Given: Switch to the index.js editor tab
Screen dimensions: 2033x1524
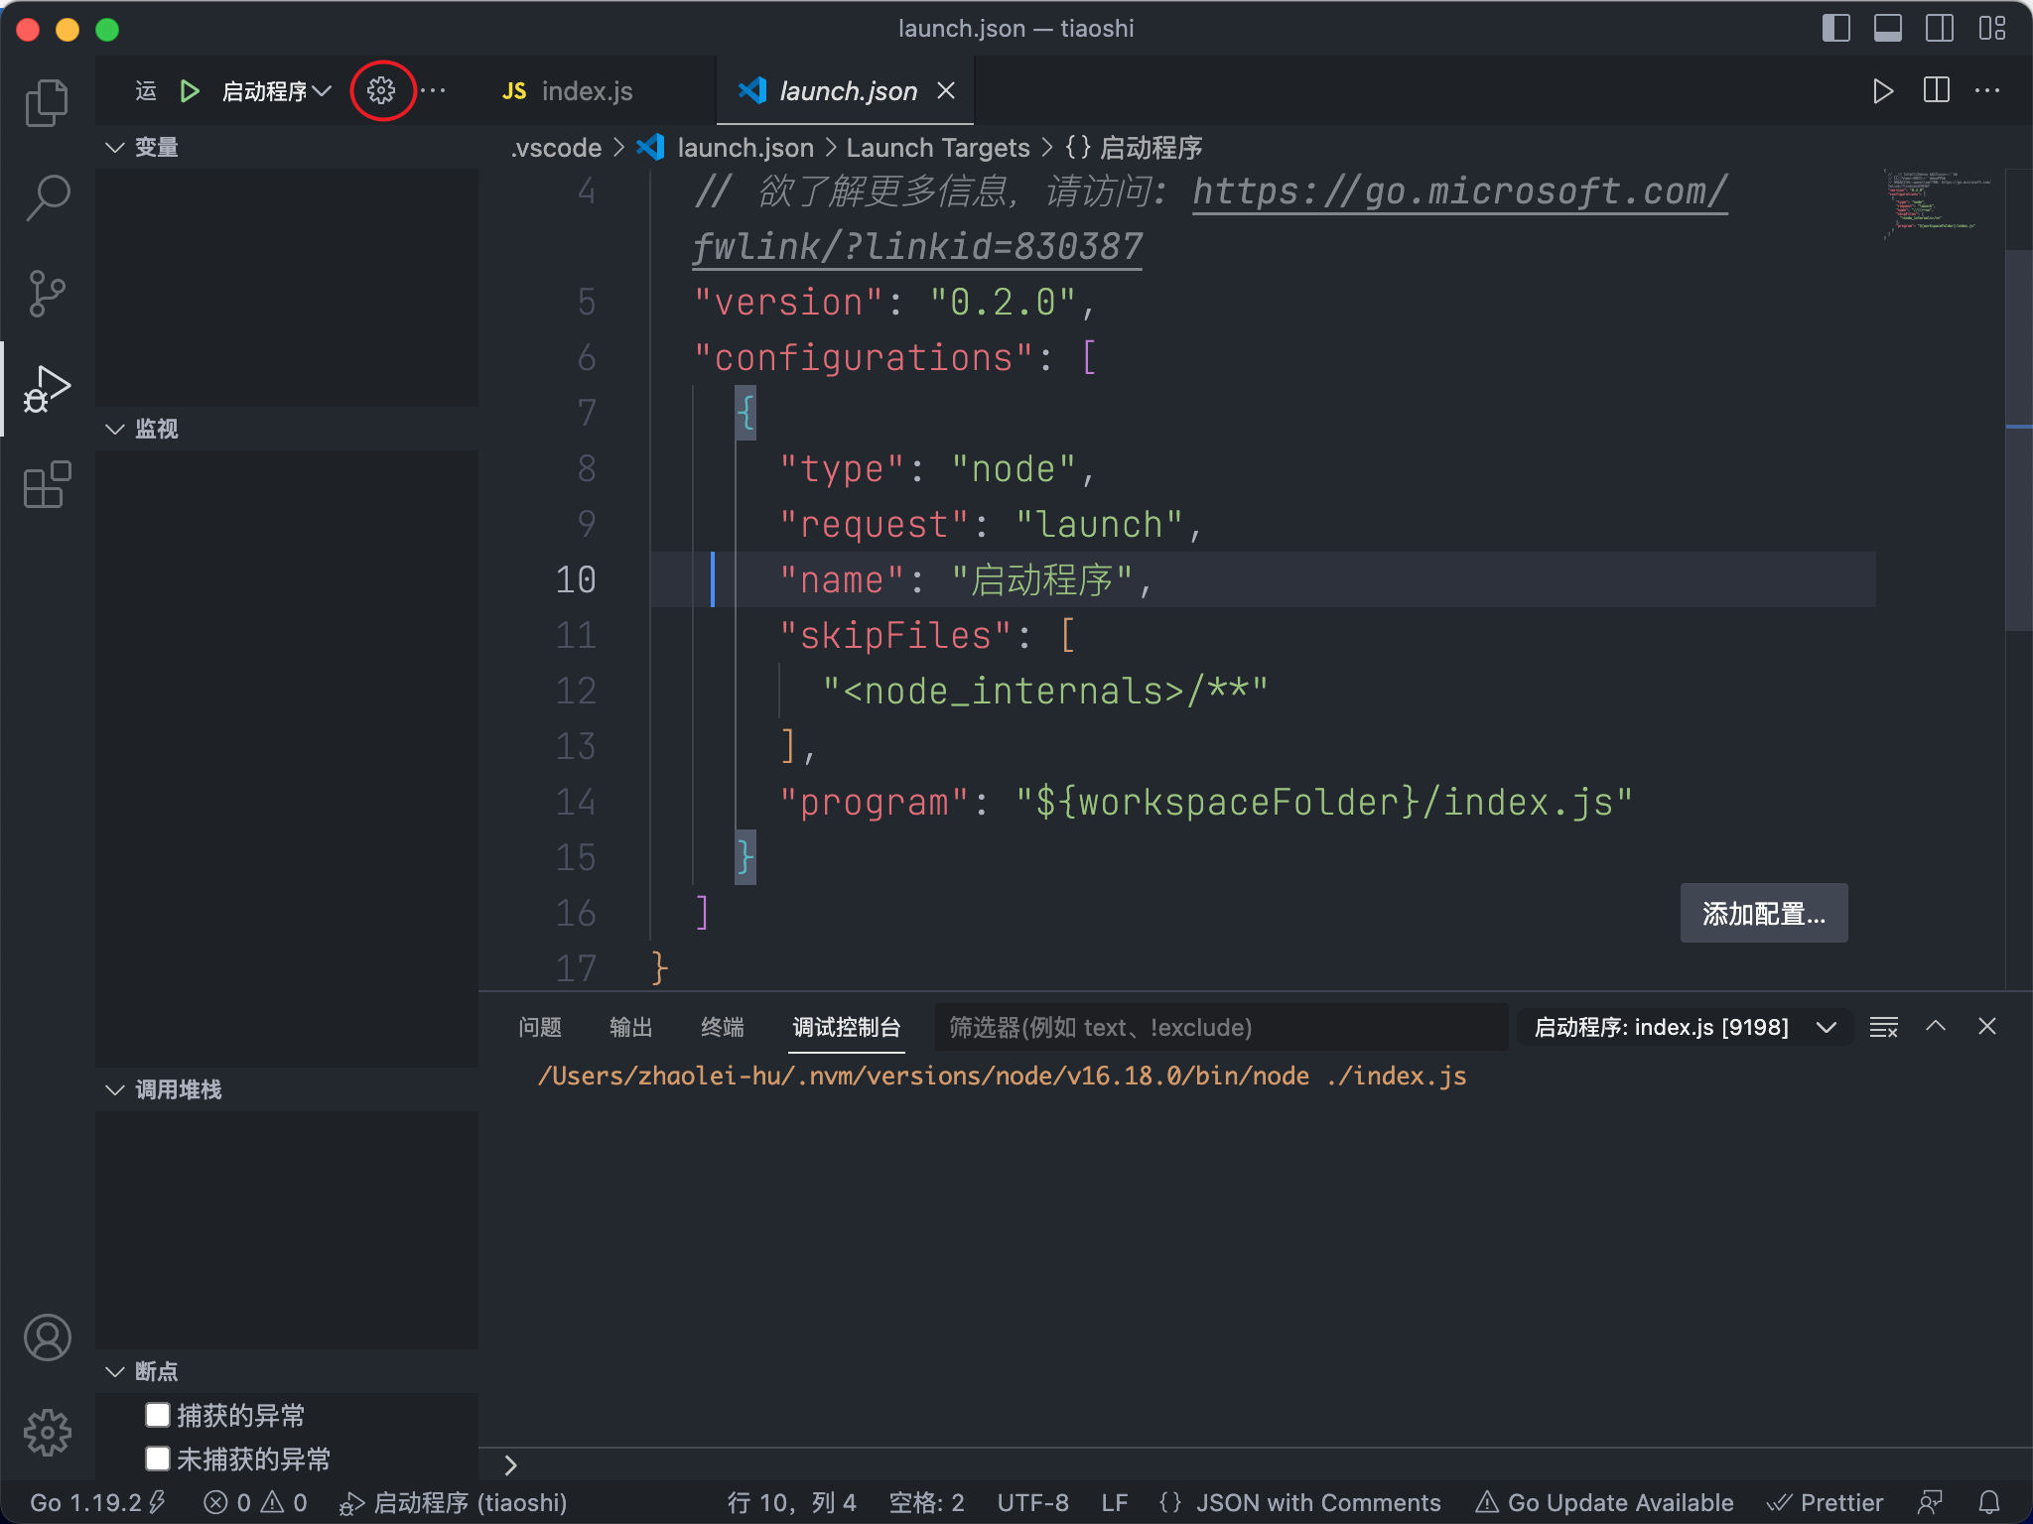Looking at the screenshot, I should pyautogui.click(x=586, y=91).
